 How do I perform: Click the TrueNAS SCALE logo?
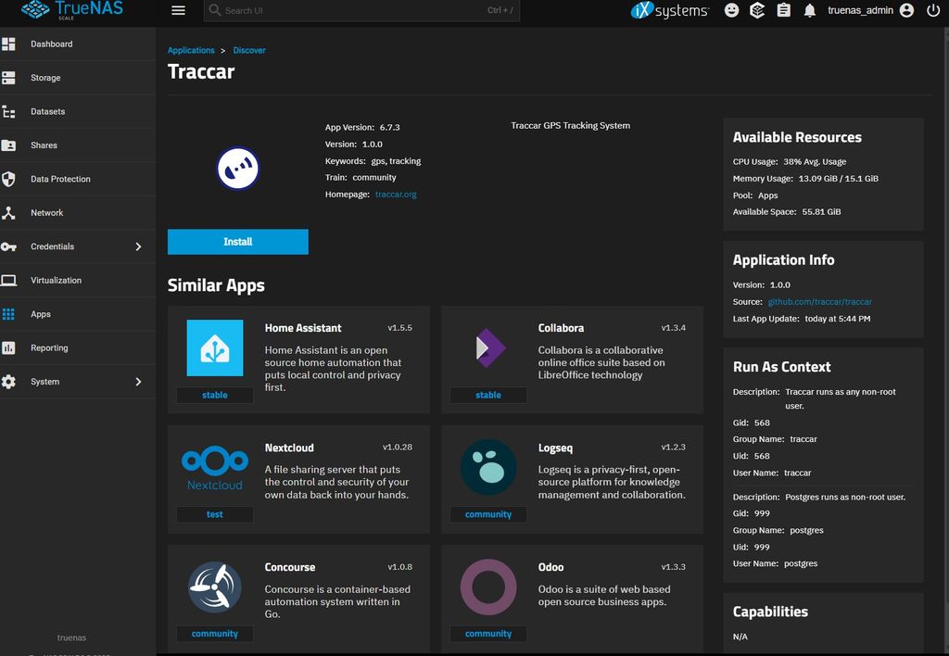(x=72, y=9)
